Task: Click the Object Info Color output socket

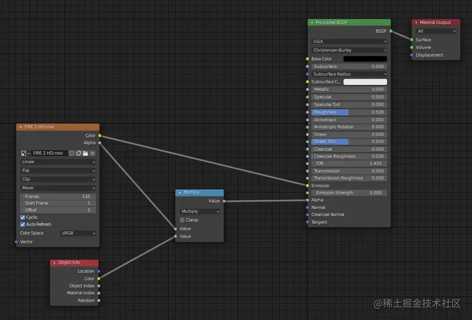Action: 99,279
